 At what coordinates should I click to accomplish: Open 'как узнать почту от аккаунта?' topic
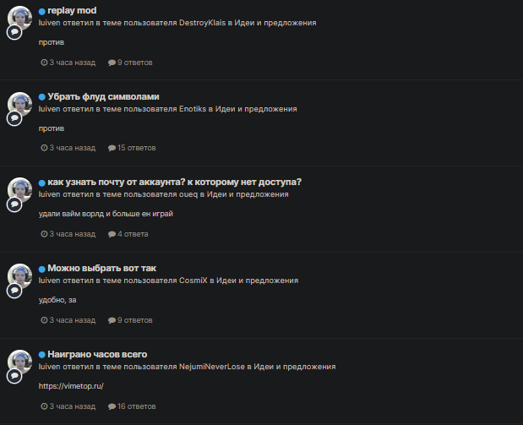pyautogui.click(x=174, y=183)
